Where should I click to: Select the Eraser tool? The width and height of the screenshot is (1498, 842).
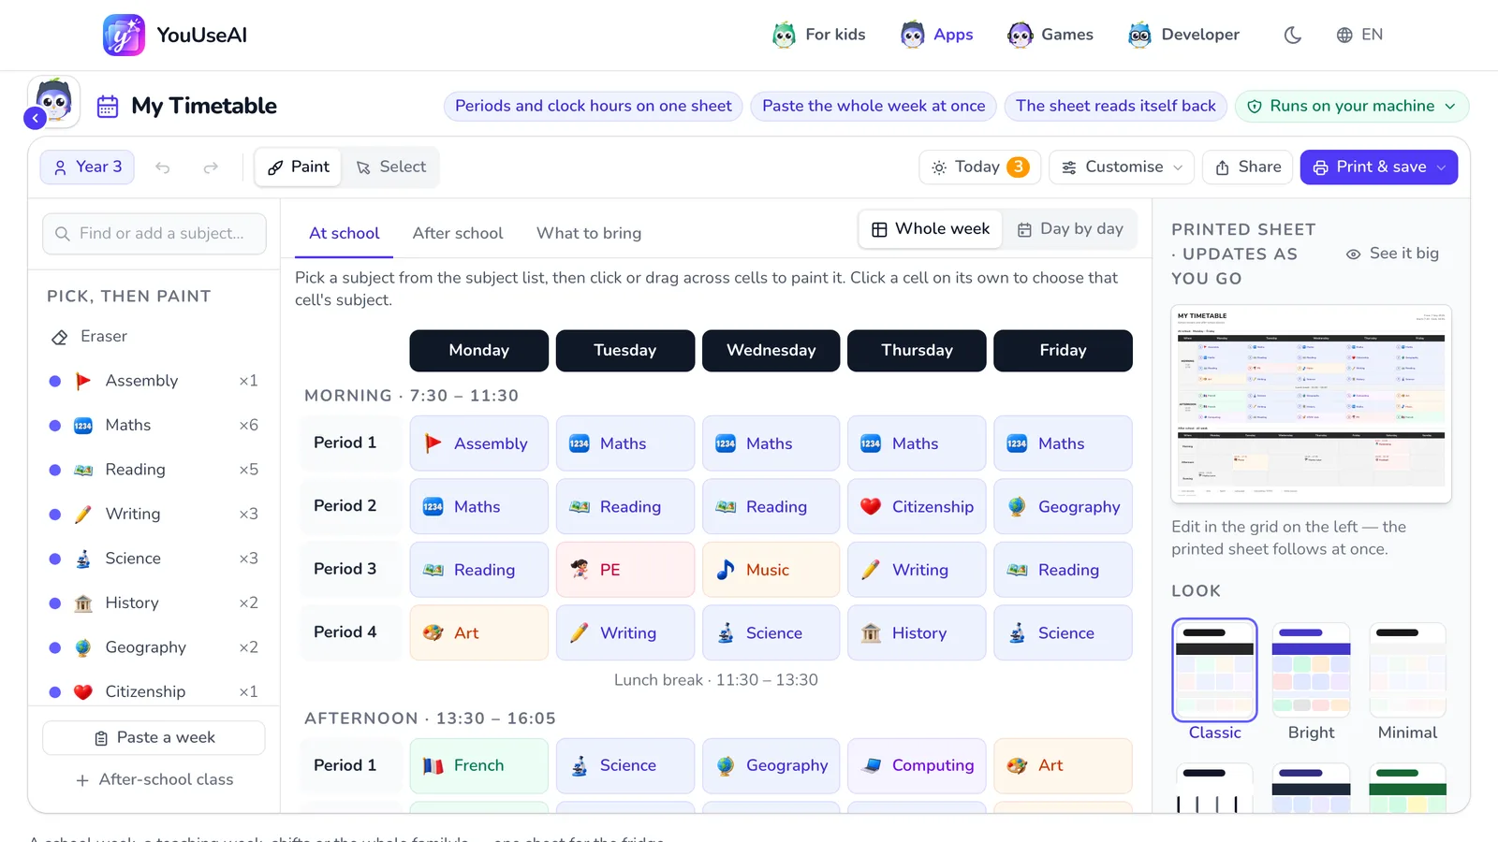pos(154,337)
